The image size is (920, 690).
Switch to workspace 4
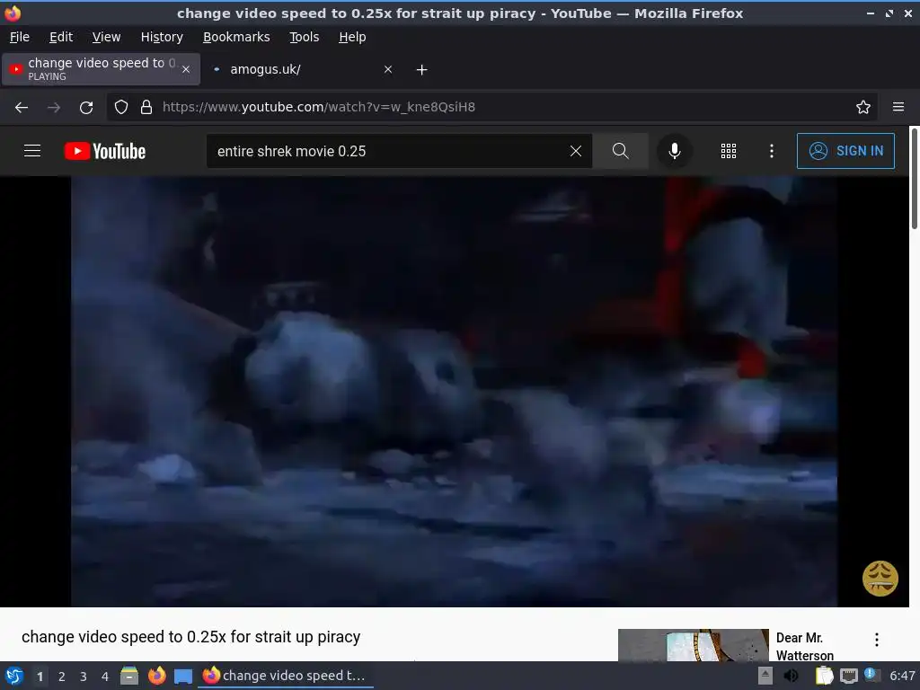coord(105,677)
